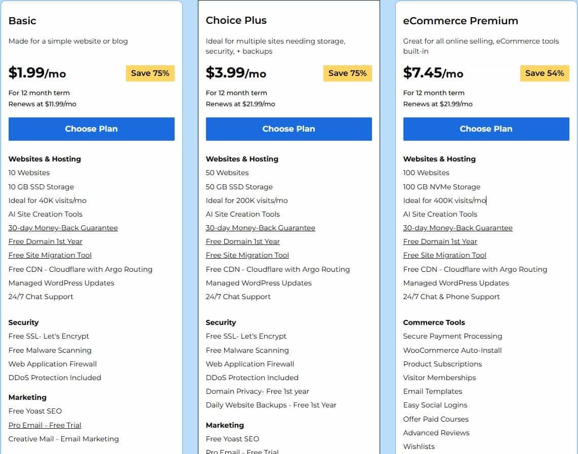Viewport: 578px width, 454px height.
Task: Click the Save 75% badge on Basic
Action: [150, 73]
